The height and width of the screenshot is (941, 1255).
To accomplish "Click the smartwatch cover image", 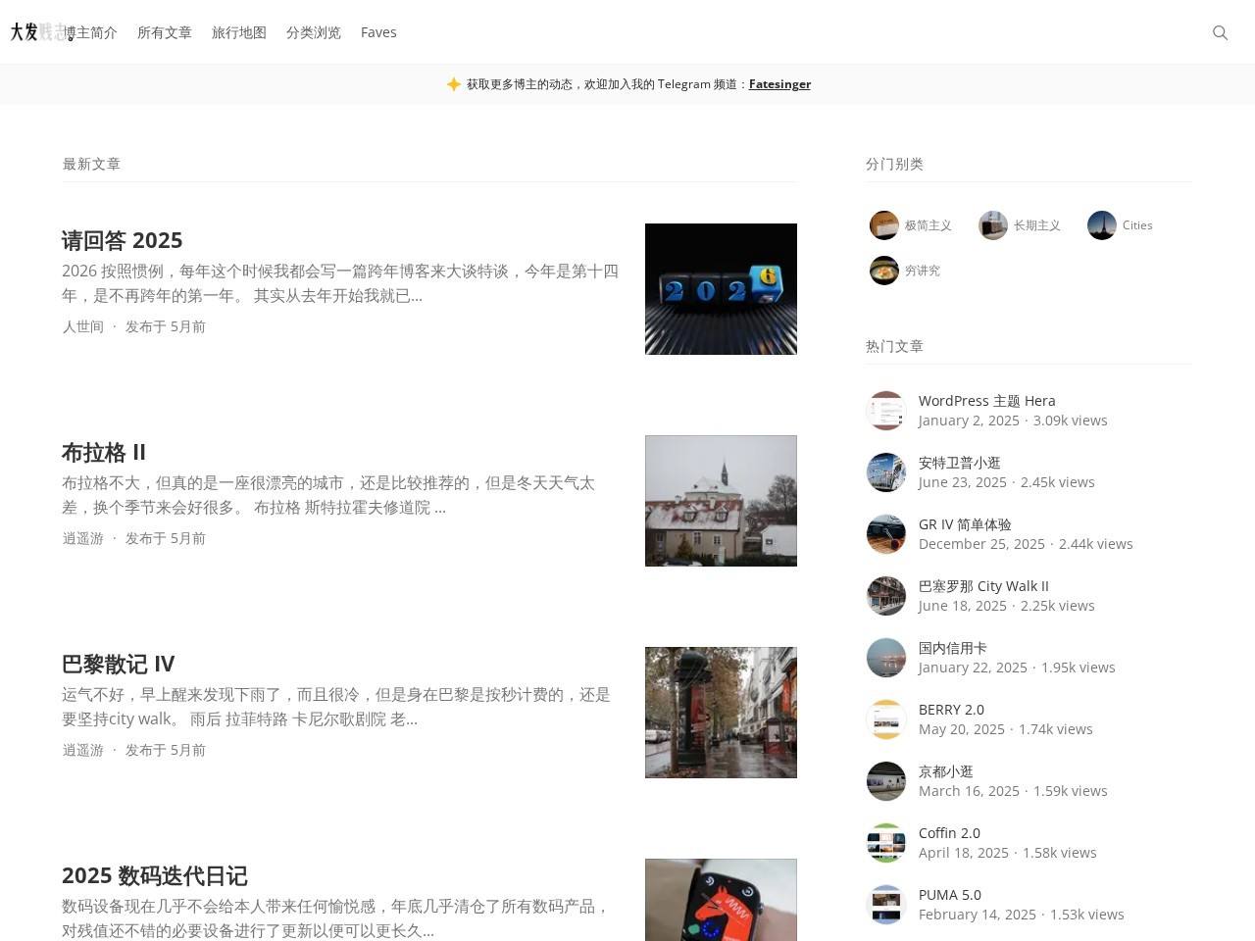I will (721, 900).
